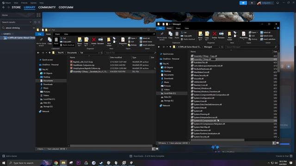This screenshot has height=166, width=296.
Task: Select Local Disk (C:) in Tut window pane
Action: 49,99
